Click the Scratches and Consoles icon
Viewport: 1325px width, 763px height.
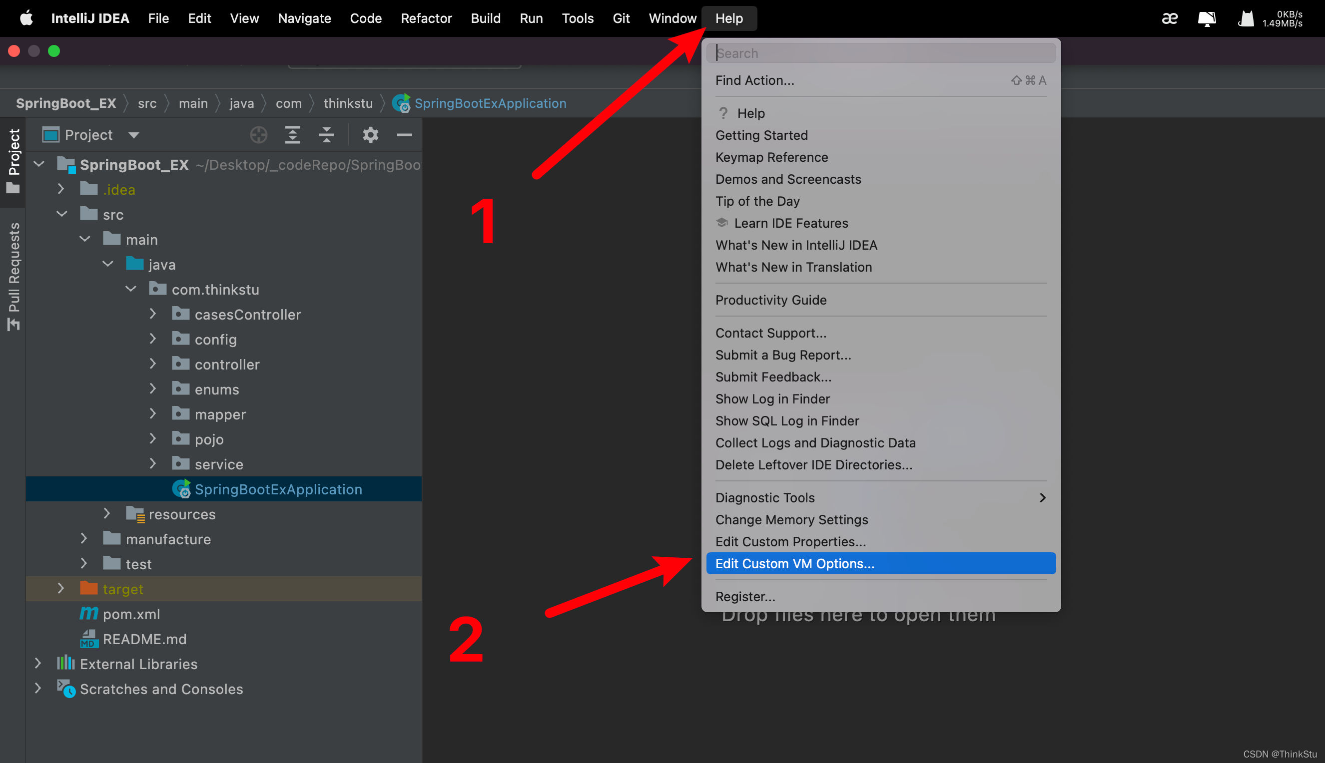click(66, 688)
